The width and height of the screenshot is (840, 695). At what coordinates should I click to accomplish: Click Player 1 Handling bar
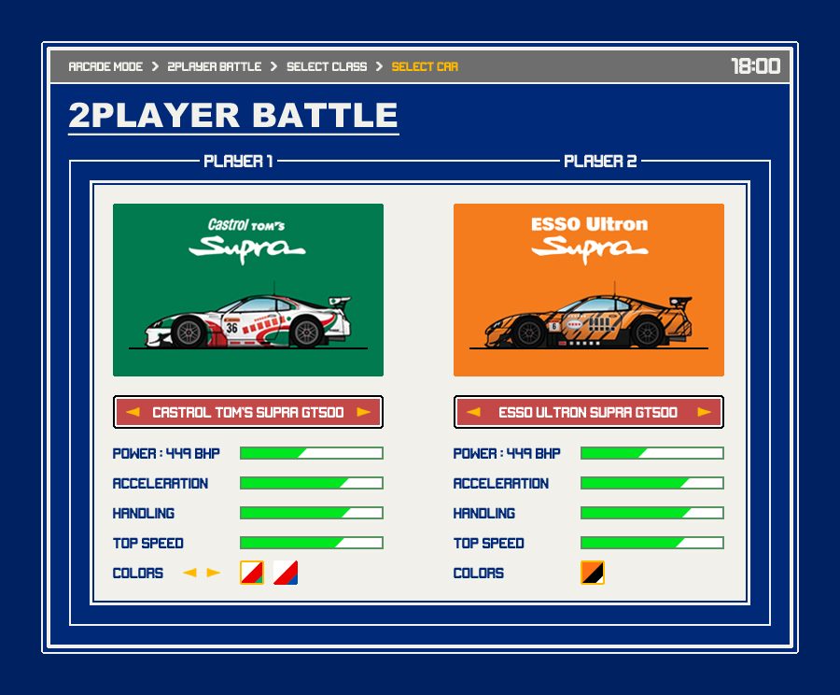click(x=311, y=513)
